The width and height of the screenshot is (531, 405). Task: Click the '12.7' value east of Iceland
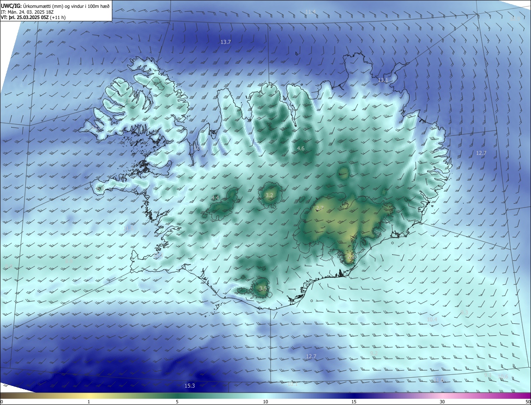[481, 153]
